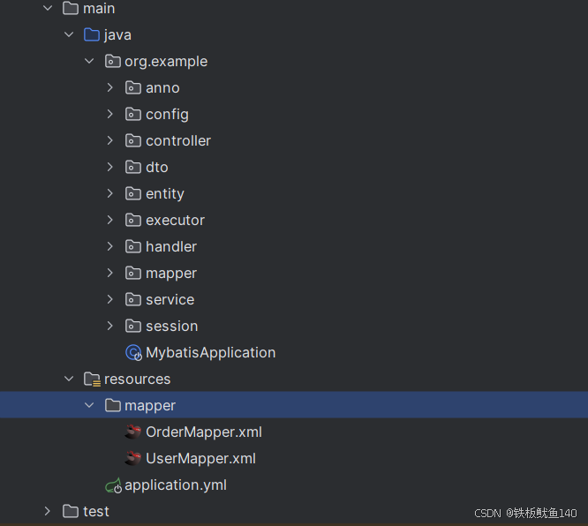Screen dimensions: 588x526
Task: Select the mapper package name under org.example
Action: click(x=171, y=274)
